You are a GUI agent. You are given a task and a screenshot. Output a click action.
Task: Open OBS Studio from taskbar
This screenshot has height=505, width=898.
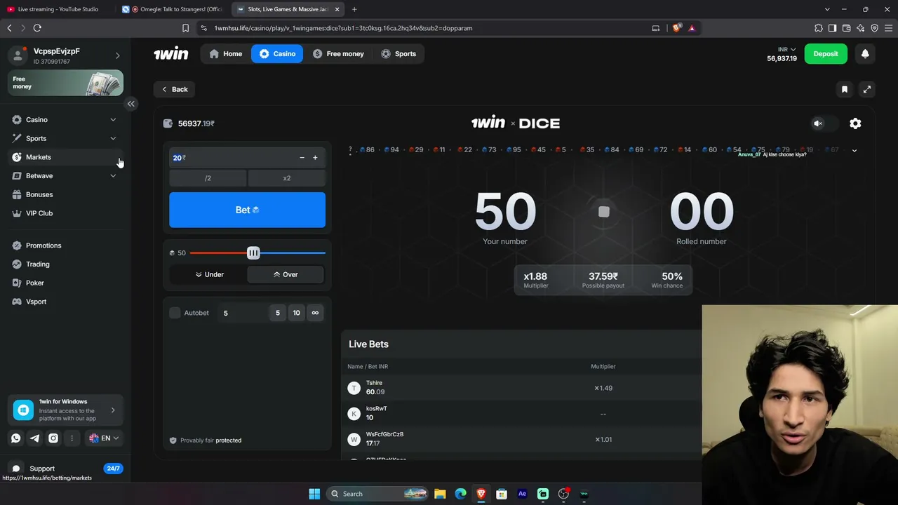[x=563, y=494]
